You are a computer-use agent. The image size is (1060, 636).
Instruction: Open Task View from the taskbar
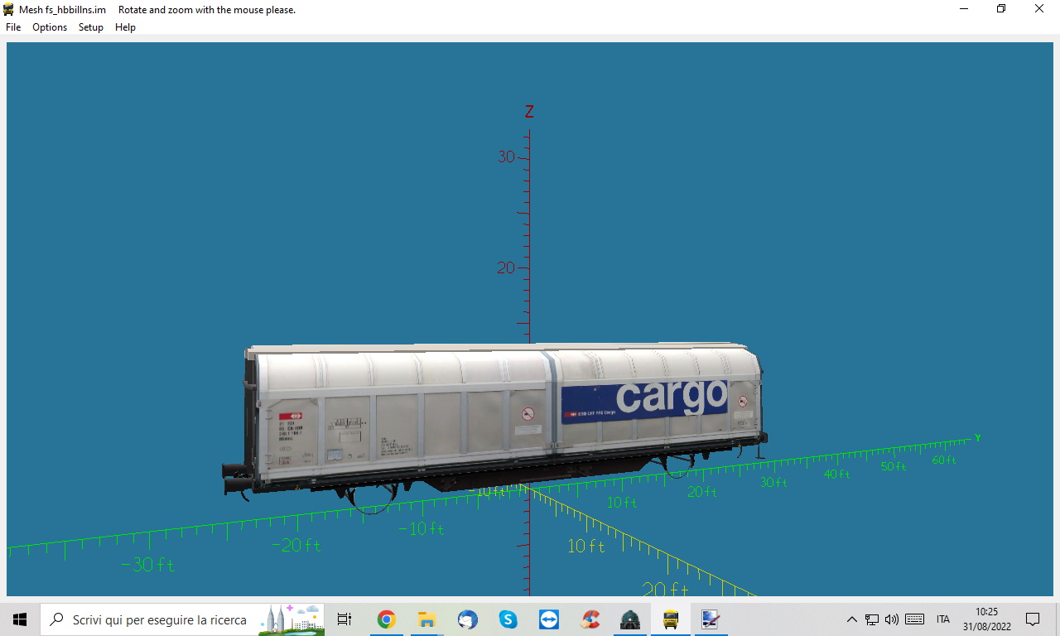point(344,619)
